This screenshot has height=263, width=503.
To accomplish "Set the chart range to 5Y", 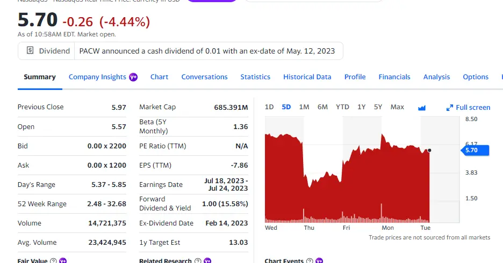I will [x=378, y=107].
